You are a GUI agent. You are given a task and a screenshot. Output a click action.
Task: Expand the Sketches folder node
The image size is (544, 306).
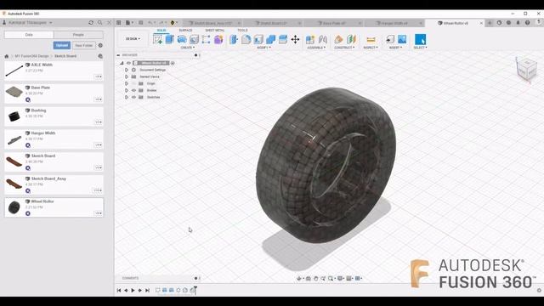[x=127, y=97]
